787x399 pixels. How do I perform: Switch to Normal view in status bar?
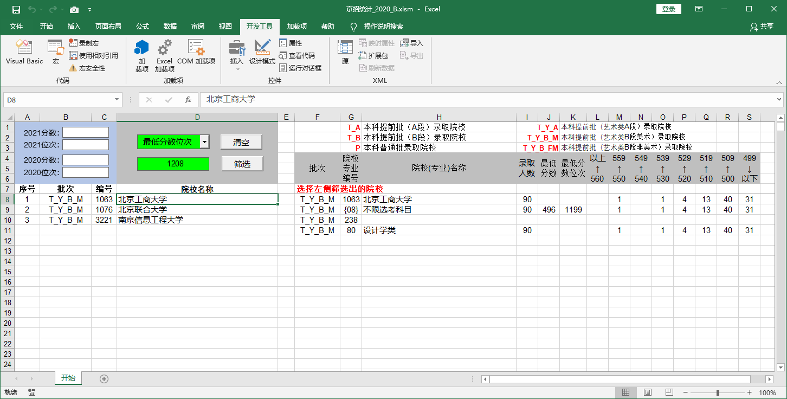625,392
